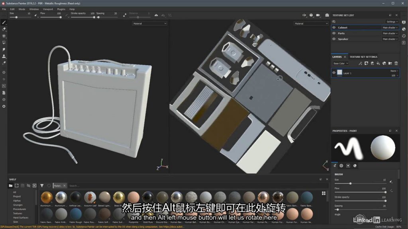Open Speaker's Main shader dropdown

(x=390, y=39)
